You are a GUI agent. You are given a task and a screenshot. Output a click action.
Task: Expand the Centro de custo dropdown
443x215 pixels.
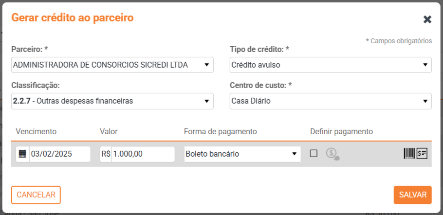(x=330, y=101)
